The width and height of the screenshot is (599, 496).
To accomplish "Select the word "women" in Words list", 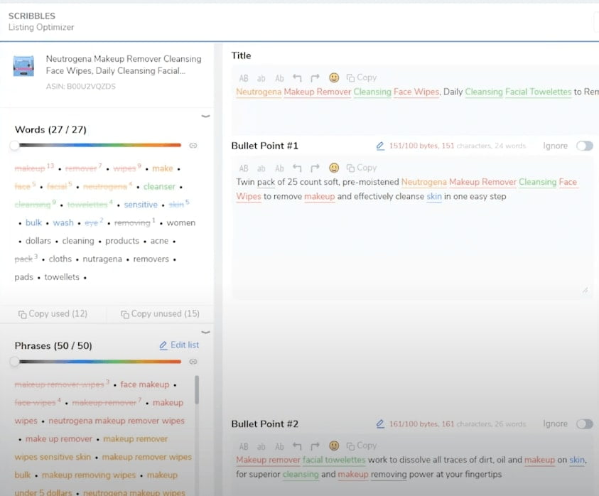I will pos(180,223).
